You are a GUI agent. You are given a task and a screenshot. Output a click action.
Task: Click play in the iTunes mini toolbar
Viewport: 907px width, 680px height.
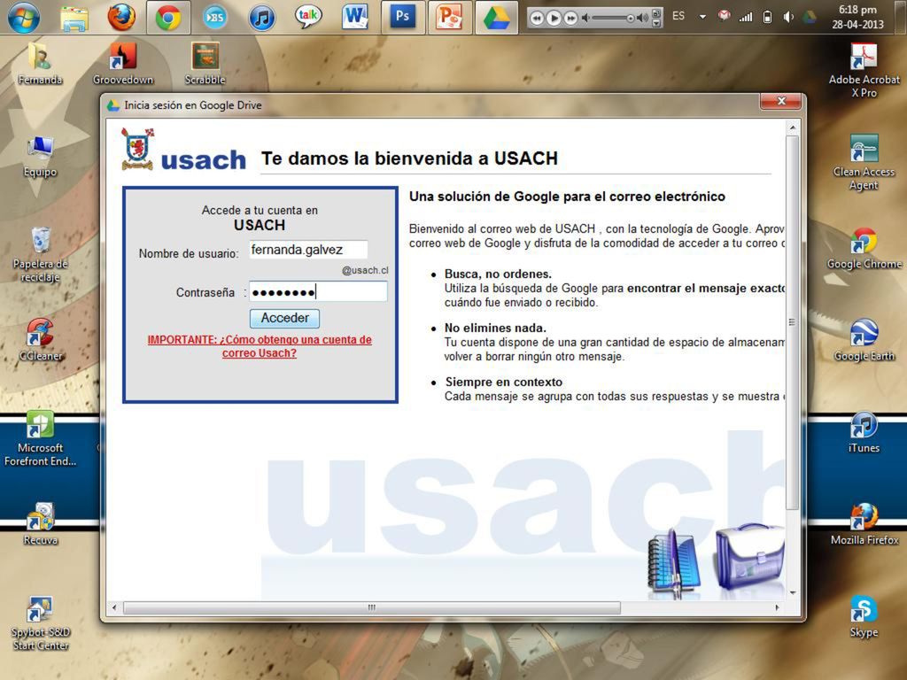coord(554,19)
